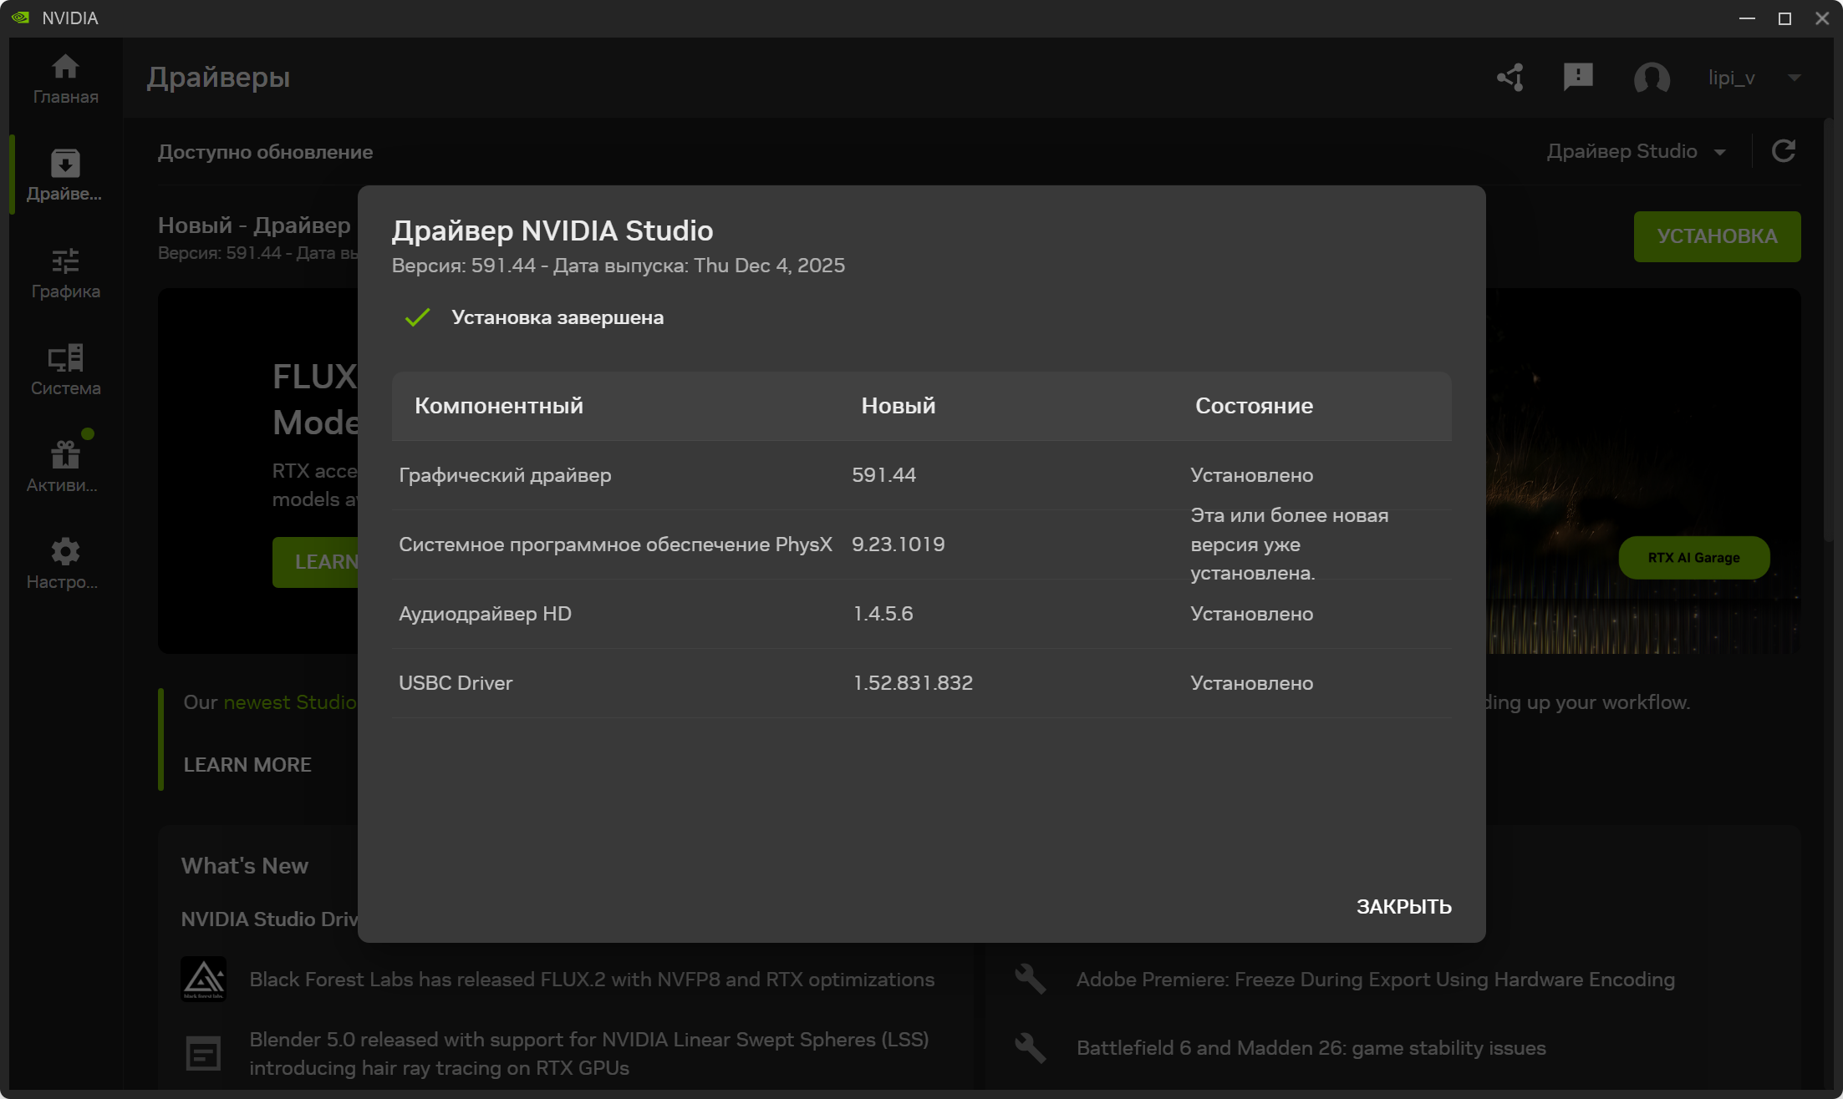Click the green УСТАНОВКА button
This screenshot has width=1843, height=1099.
1717,236
